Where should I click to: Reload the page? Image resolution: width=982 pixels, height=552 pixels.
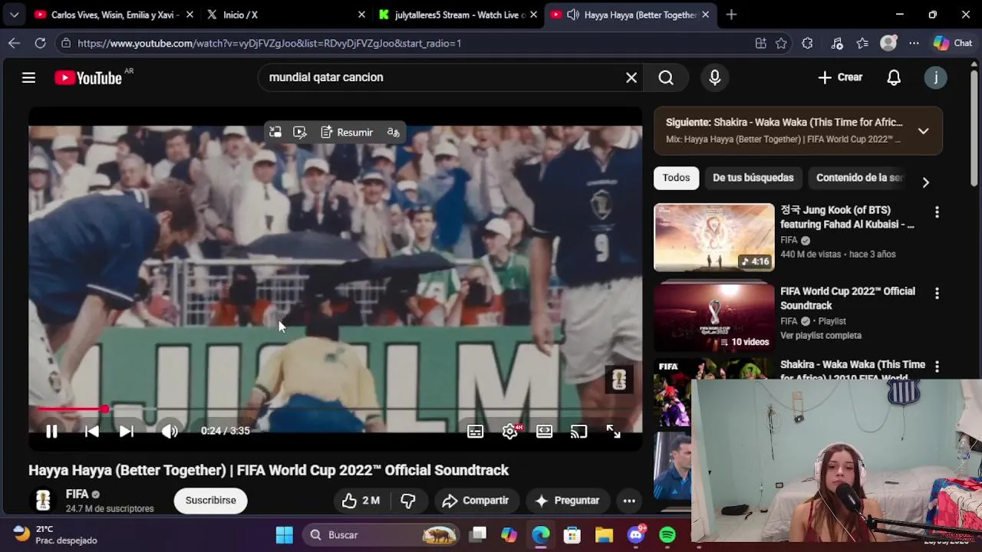pos(40,44)
